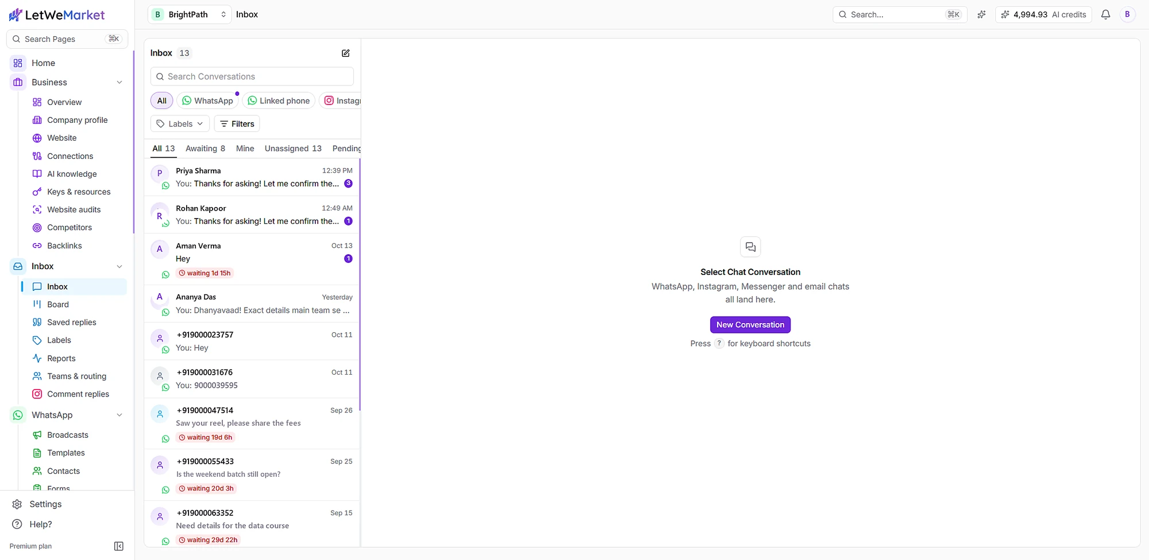Open the Aman Verma conversation
The width and height of the screenshot is (1149, 560).
[252, 259]
